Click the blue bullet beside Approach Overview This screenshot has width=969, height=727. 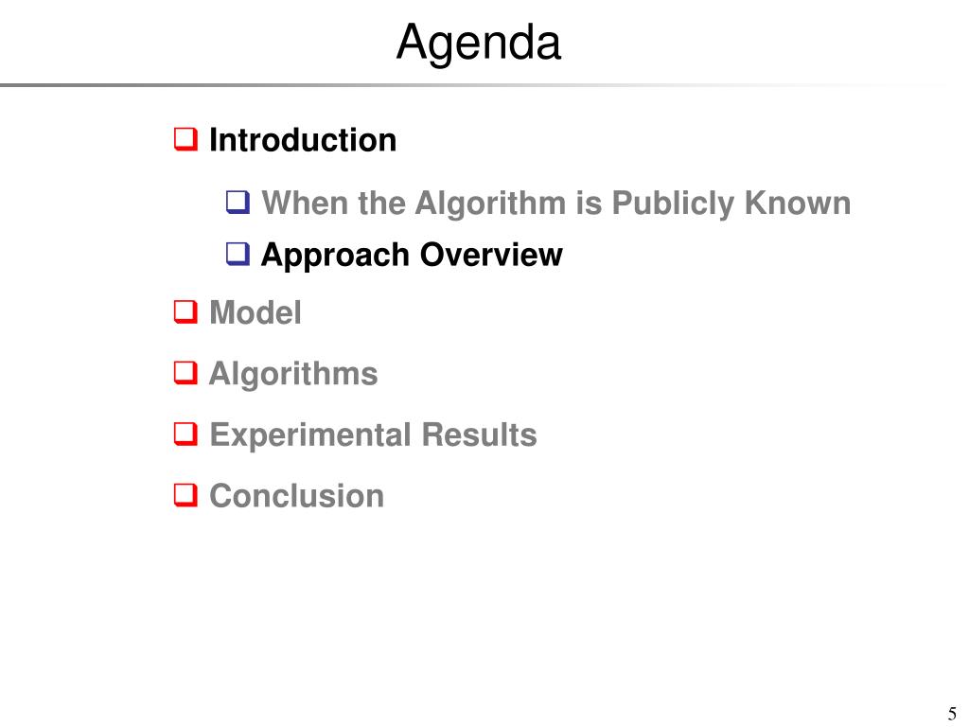[x=238, y=254]
